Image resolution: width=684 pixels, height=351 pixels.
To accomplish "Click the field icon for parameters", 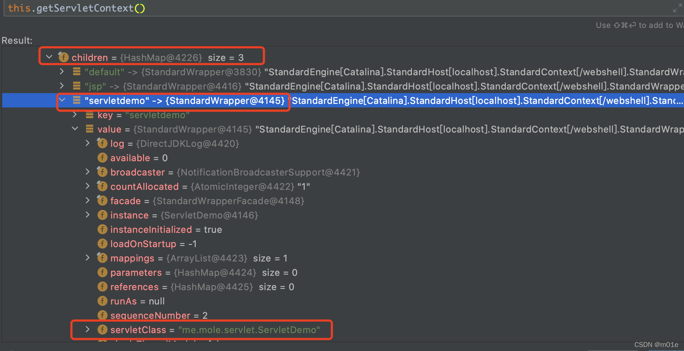I will click(x=103, y=272).
